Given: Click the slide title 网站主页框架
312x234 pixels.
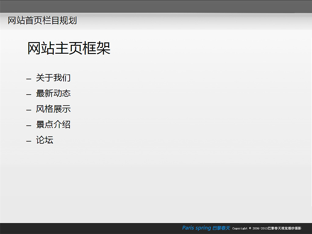Looking at the screenshot, I should (x=69, y=48).
